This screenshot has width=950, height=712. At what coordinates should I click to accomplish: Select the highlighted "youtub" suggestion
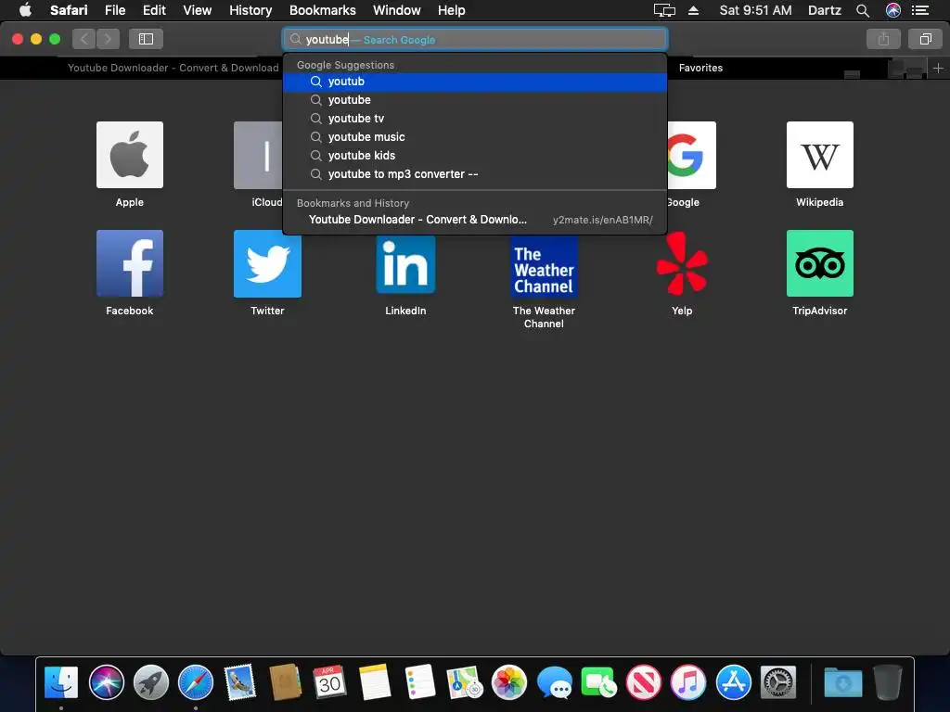point(475,82)
